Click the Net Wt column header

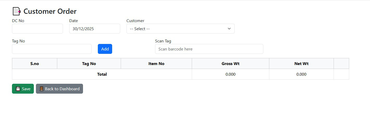tap(301, 63)
